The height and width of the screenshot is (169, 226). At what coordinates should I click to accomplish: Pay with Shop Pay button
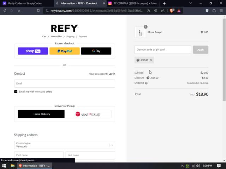click(x=33, y=51)
